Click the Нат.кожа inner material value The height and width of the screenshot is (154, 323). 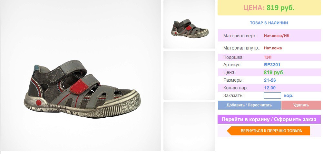click(x=273, y=48)
